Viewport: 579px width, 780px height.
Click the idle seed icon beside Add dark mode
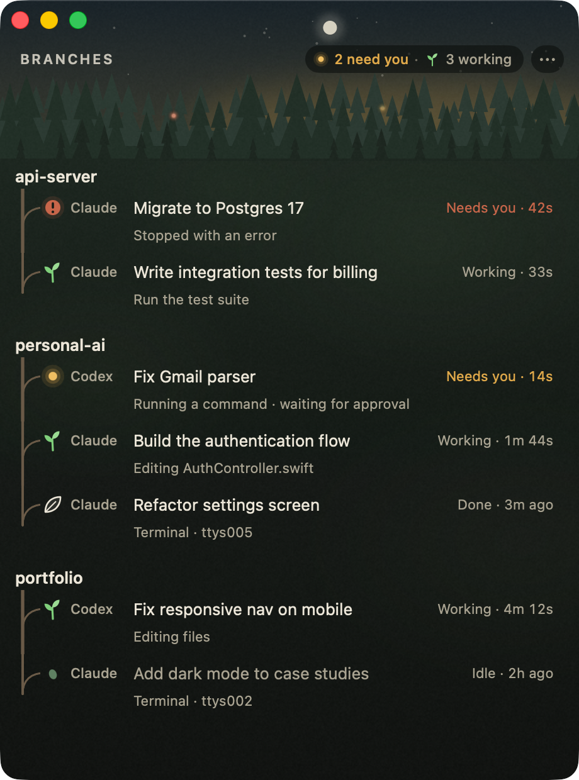pos(53,674)
